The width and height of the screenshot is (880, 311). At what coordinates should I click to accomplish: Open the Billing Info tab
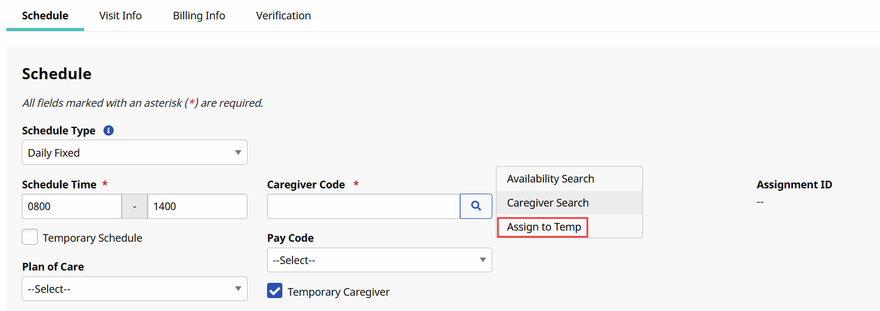tap(199, 16)
